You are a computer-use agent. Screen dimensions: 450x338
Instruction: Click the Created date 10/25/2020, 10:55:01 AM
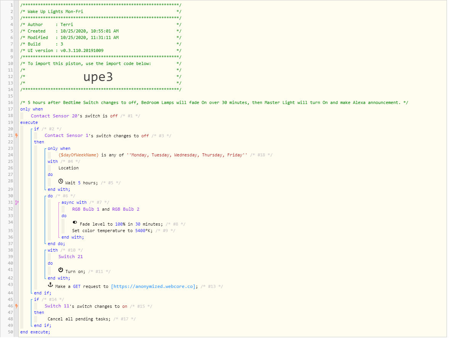[x=89, y=31]
